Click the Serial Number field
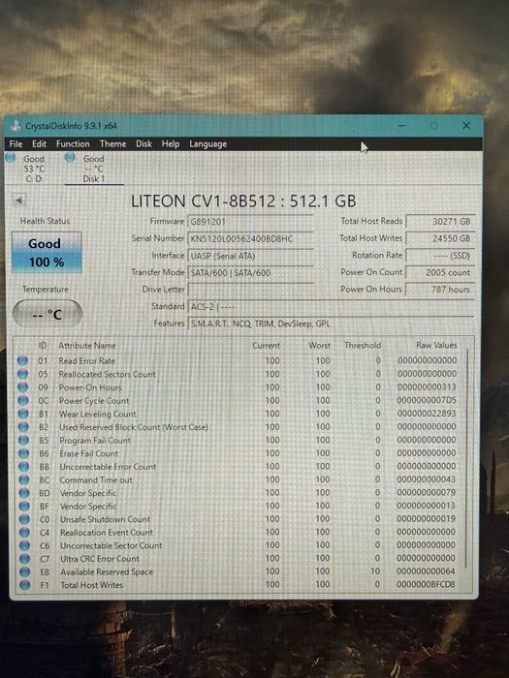This screenshot has height=678, width=509. (x=250, y=238)
